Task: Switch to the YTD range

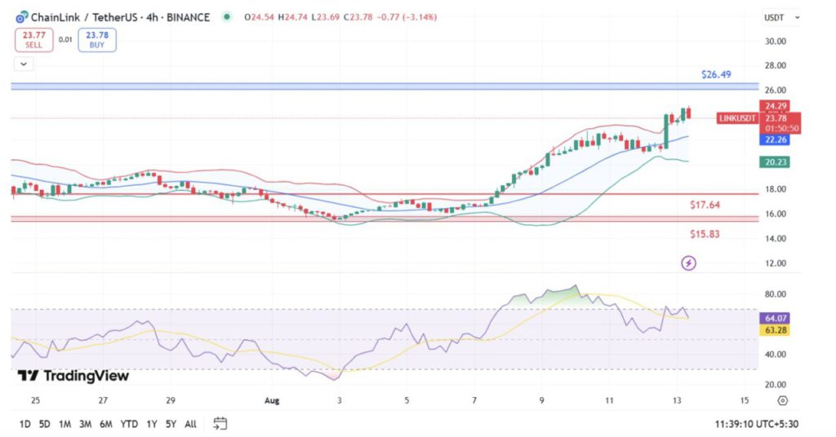Action: pos(128,424)
